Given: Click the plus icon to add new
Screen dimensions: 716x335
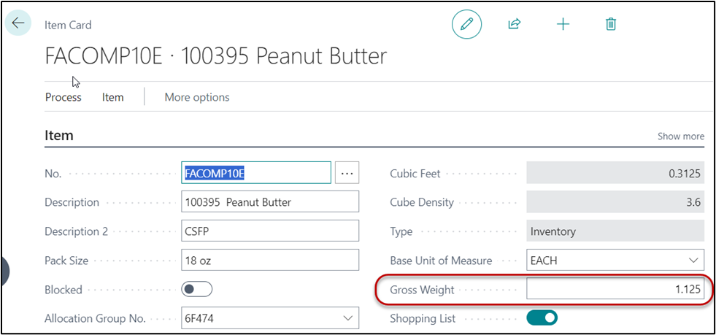Looking at the screenshot, I should pos(563,24).
